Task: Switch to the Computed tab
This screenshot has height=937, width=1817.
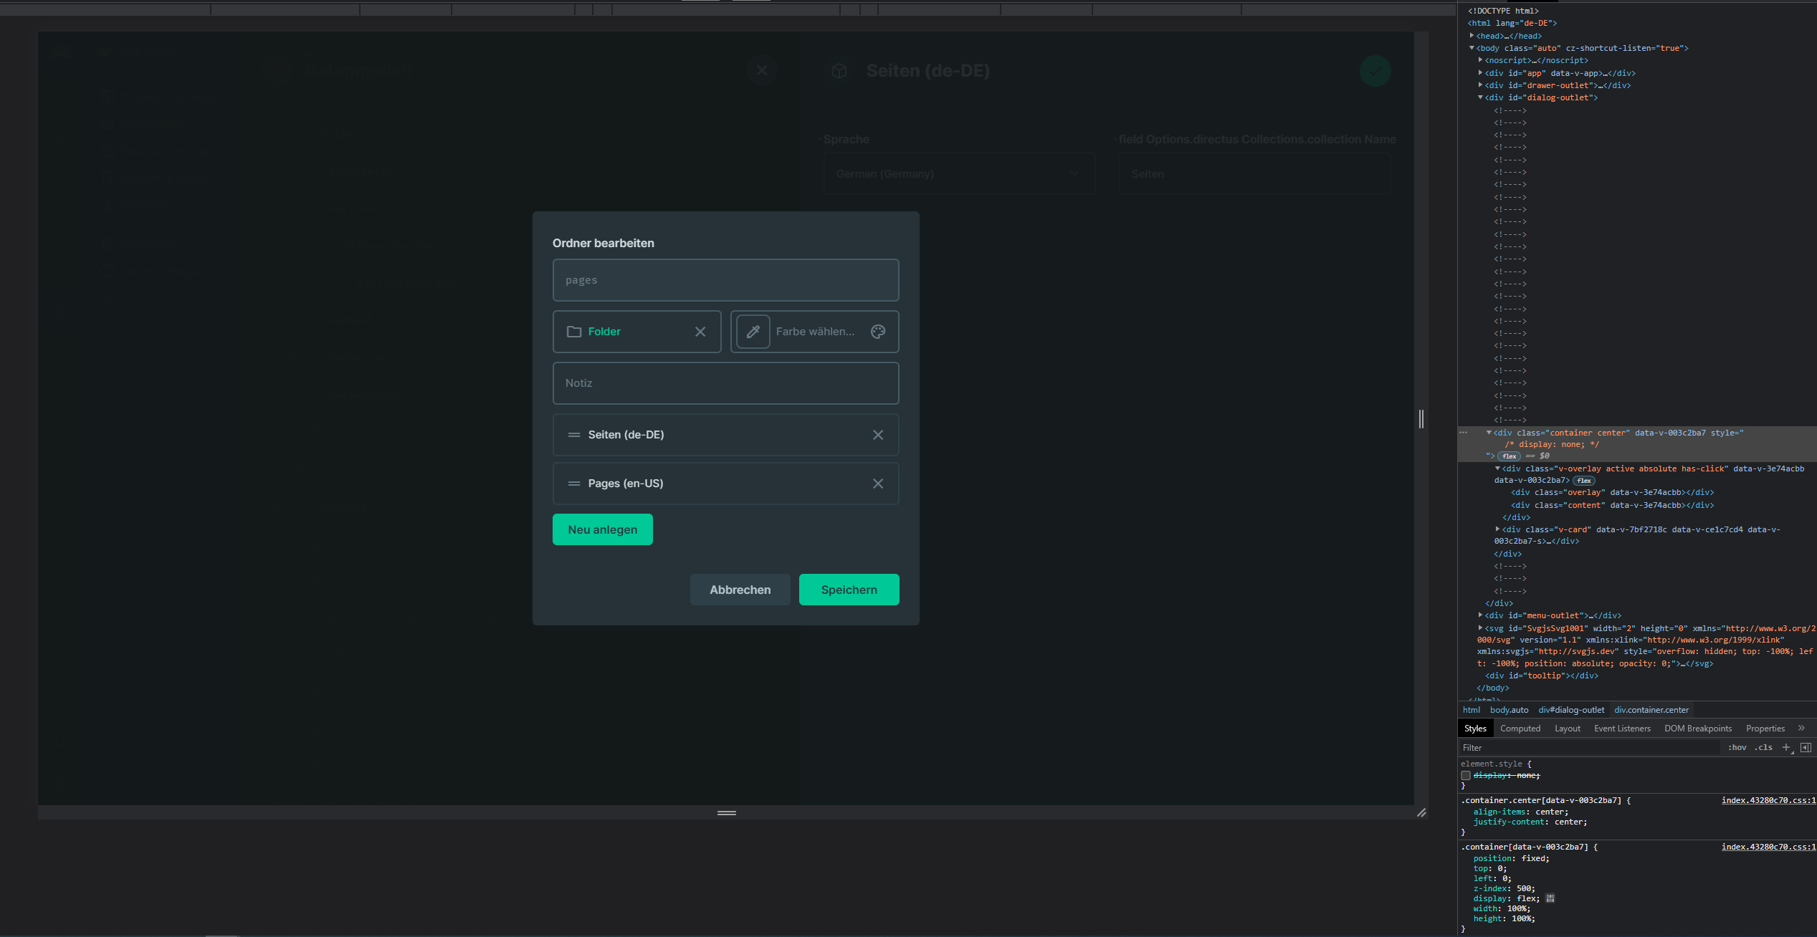Action: [1520, 729]
